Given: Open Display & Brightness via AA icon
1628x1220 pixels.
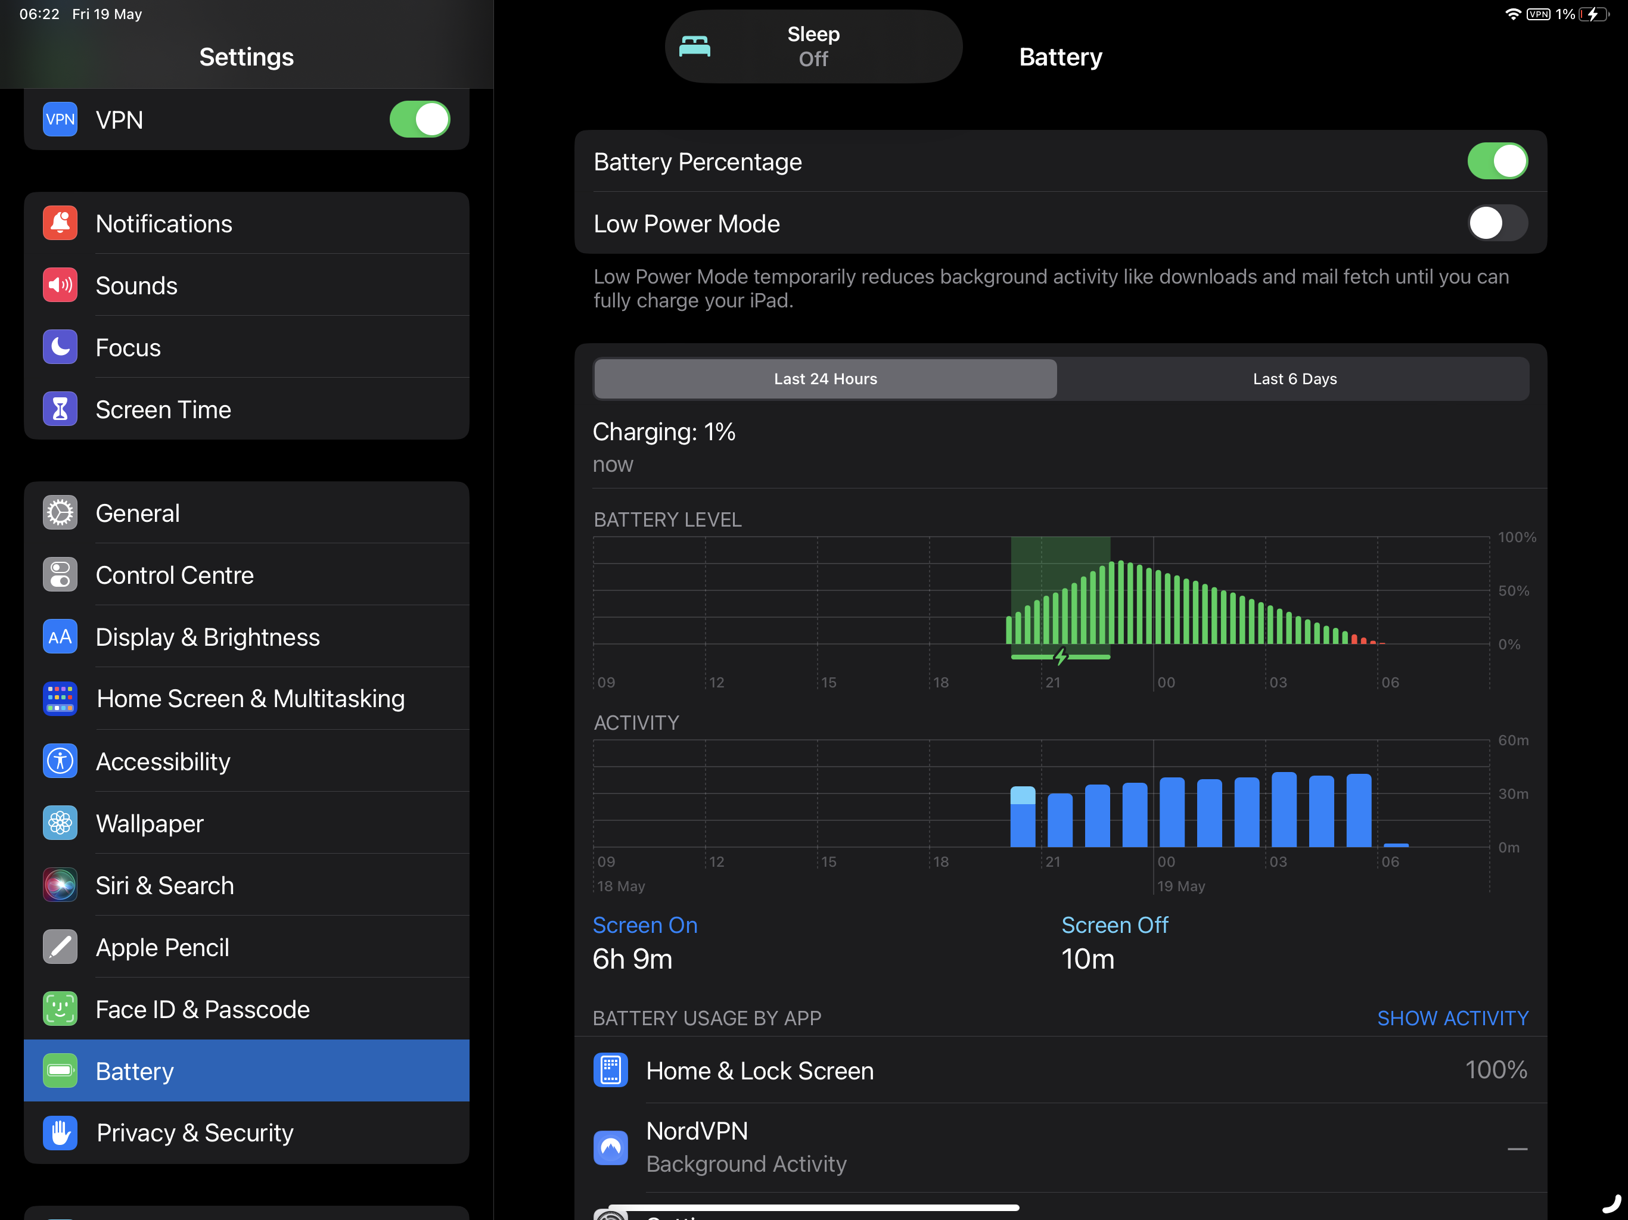Looking at the screenshot, I should pyautogui.click(x=60, y=636).
